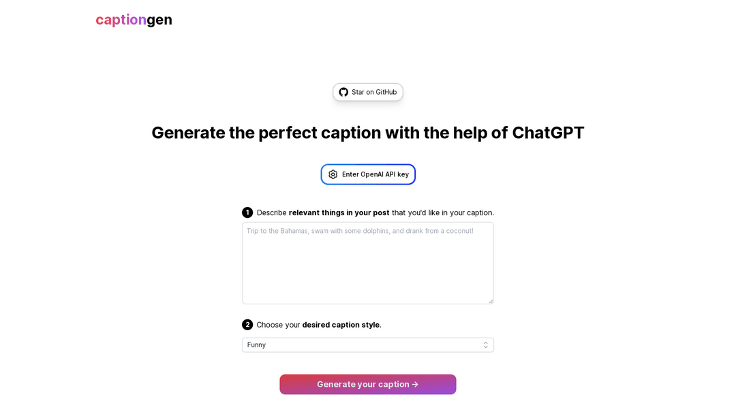Screen dimensions: 736x414
Task: Click the word ChatGPT in the heading
Action: pos(548,133)
